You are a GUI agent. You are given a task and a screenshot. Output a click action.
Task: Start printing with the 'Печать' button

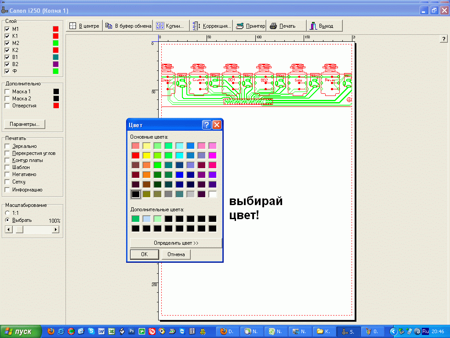point(287,26)
